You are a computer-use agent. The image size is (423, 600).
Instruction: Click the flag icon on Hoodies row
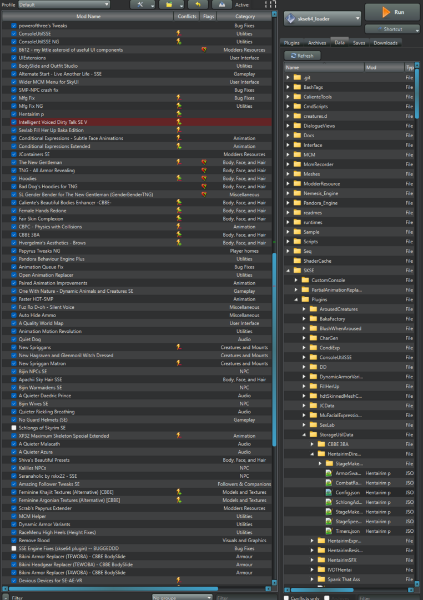tap(204, 178)
